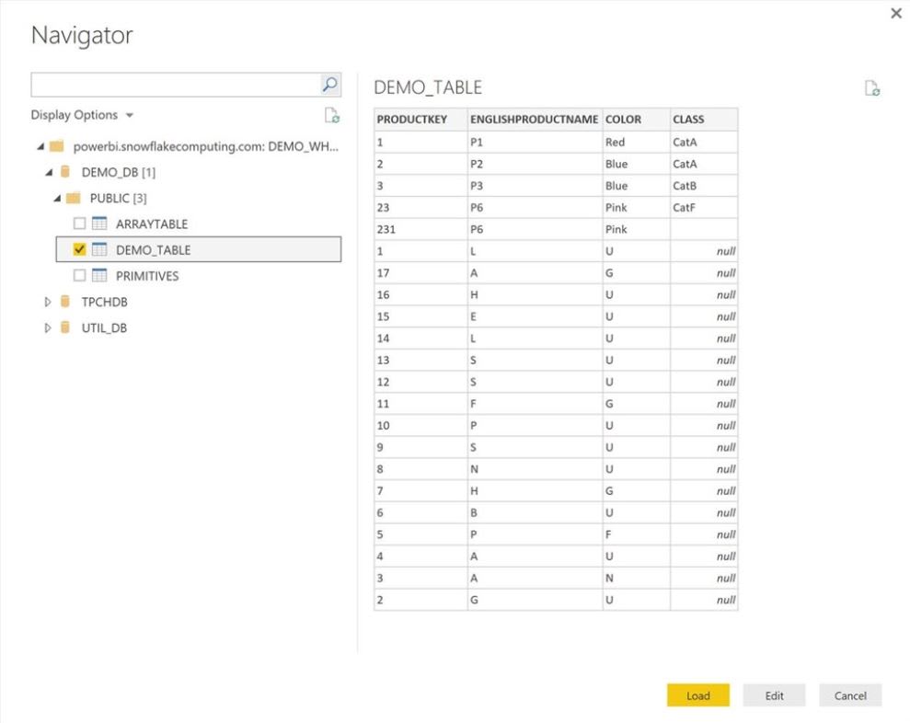The image size is (910, 723).
Task: Select the UTIL_DB label in tree
Action: [x=104, y=327]
